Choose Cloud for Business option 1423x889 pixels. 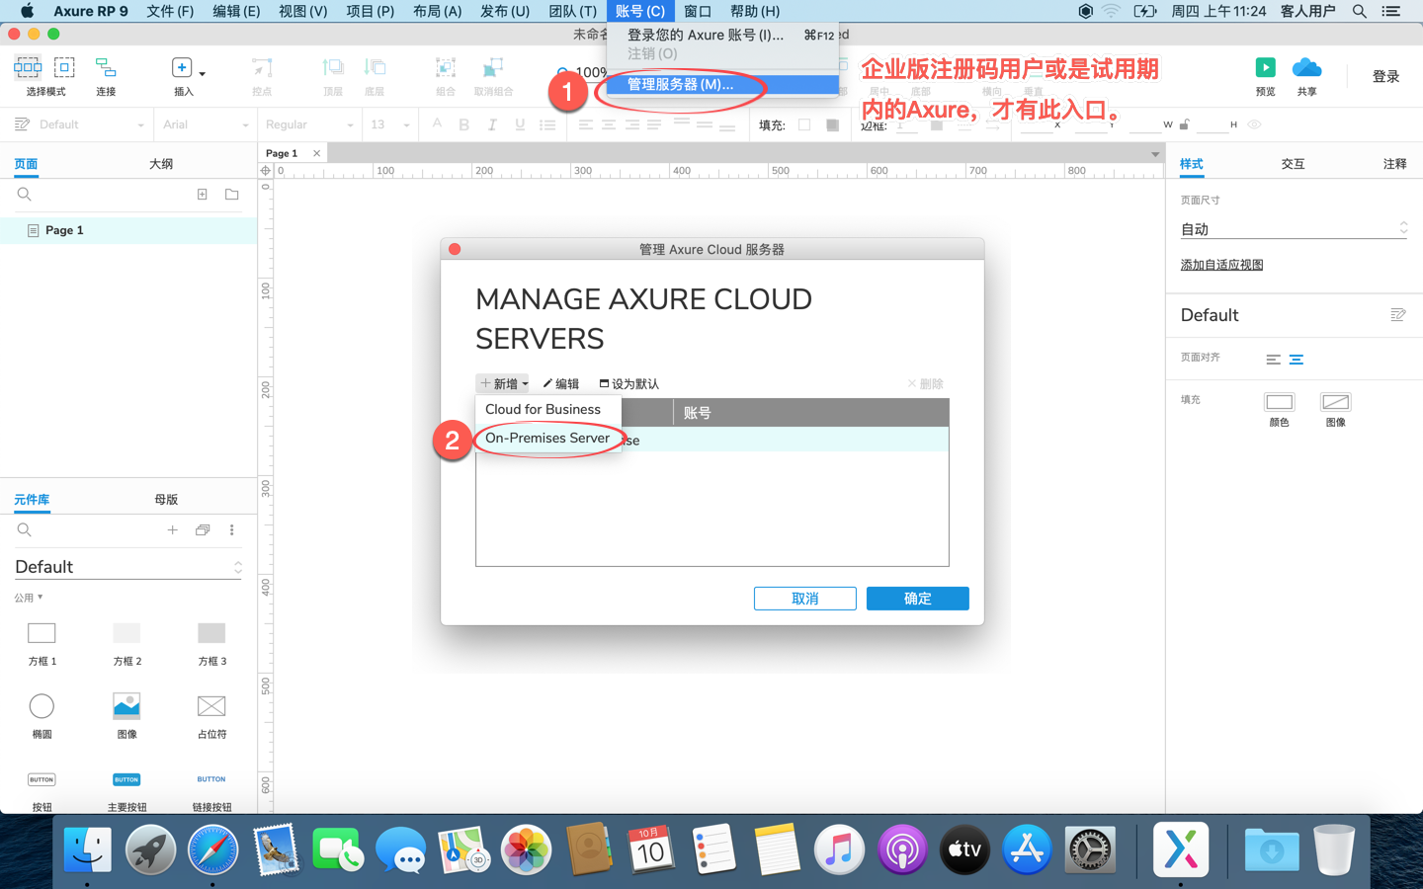click(543, 409)
